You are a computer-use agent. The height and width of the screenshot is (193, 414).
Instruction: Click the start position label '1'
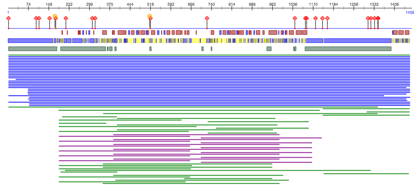[x=8, y=13]
